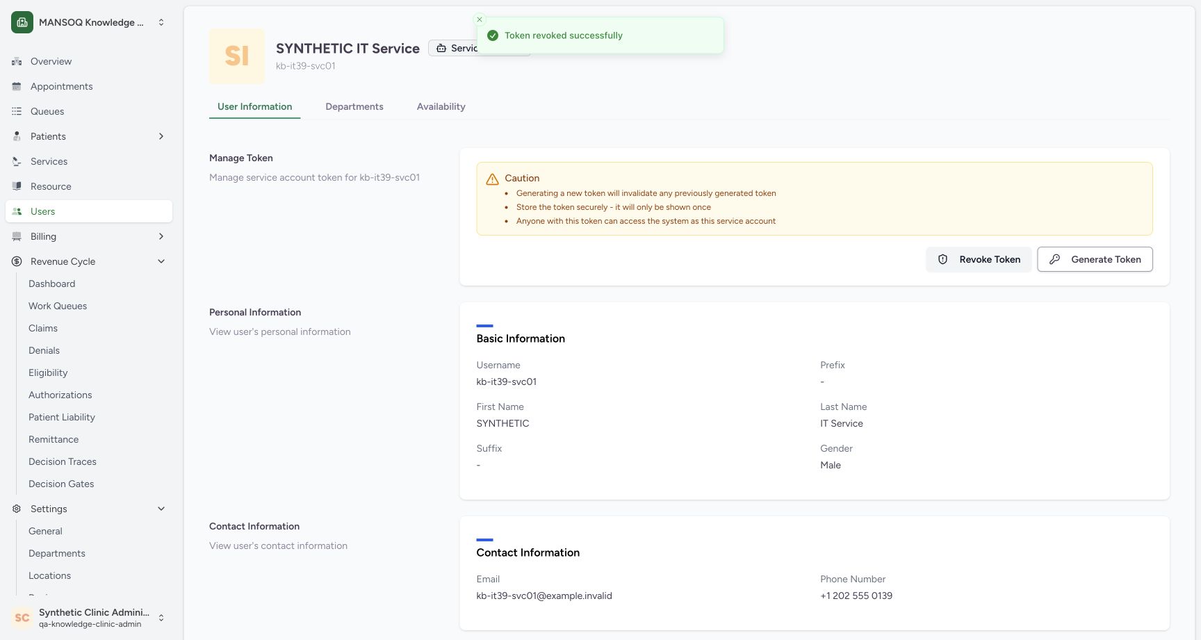Open the Claims menu item
This screenshot has width=1201, height=640.
point(43,328)
